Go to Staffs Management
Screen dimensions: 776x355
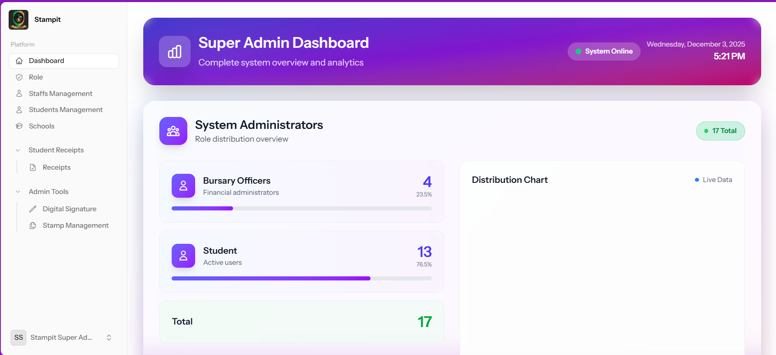pyautogui.click(x=61, y=93)
